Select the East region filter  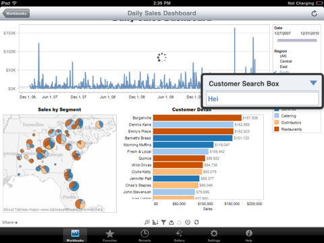(x=283, y=67)
